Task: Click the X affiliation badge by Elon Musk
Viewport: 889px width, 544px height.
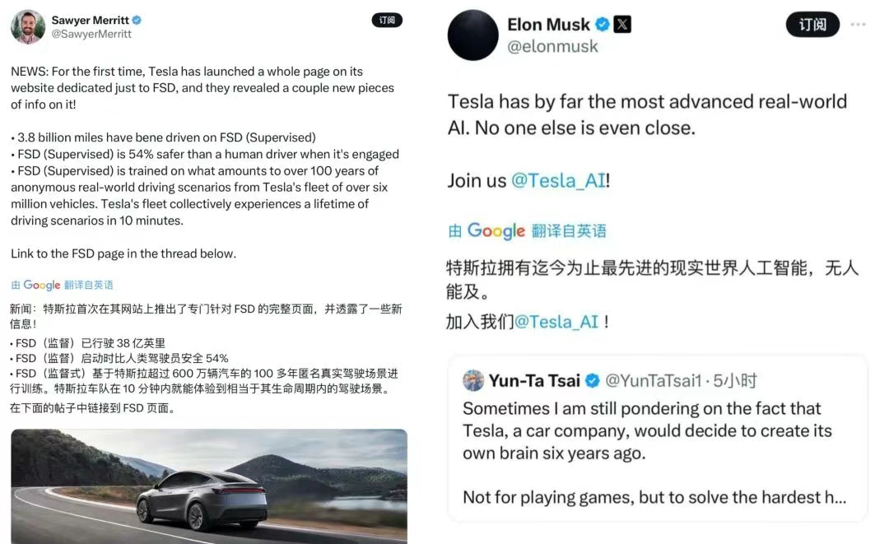Action: coord(622,25)
